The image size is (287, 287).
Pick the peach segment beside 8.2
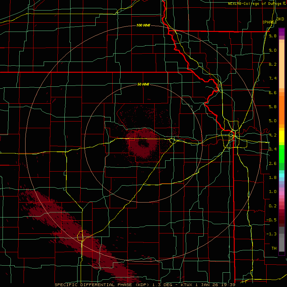click(x=282, y=65)
